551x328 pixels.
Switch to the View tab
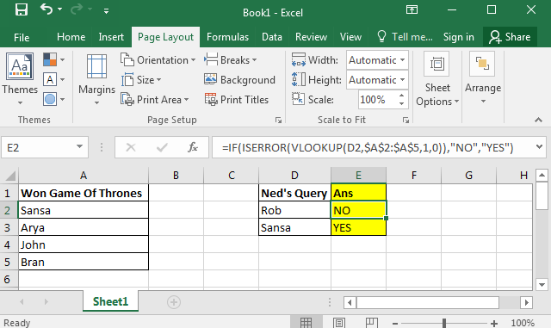tap(350, 37)
